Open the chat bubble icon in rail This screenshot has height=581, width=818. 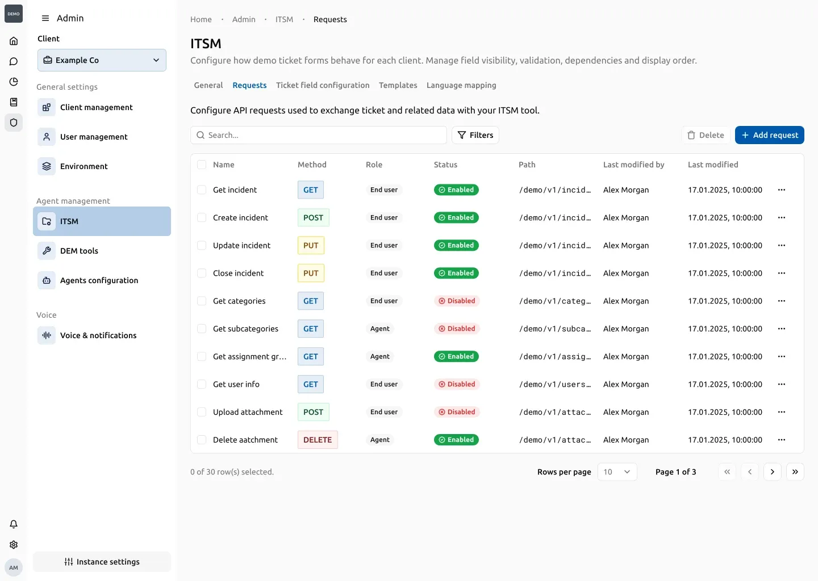pyautogui.click(x=14, y=61)
